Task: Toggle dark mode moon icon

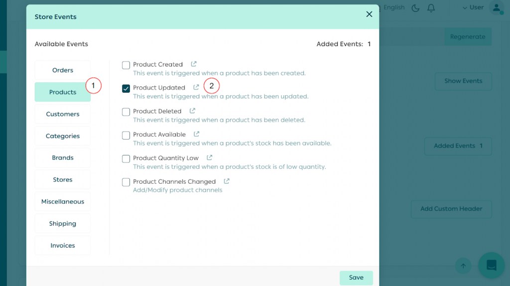Action: pyautogui.click(x=415, y=7)
